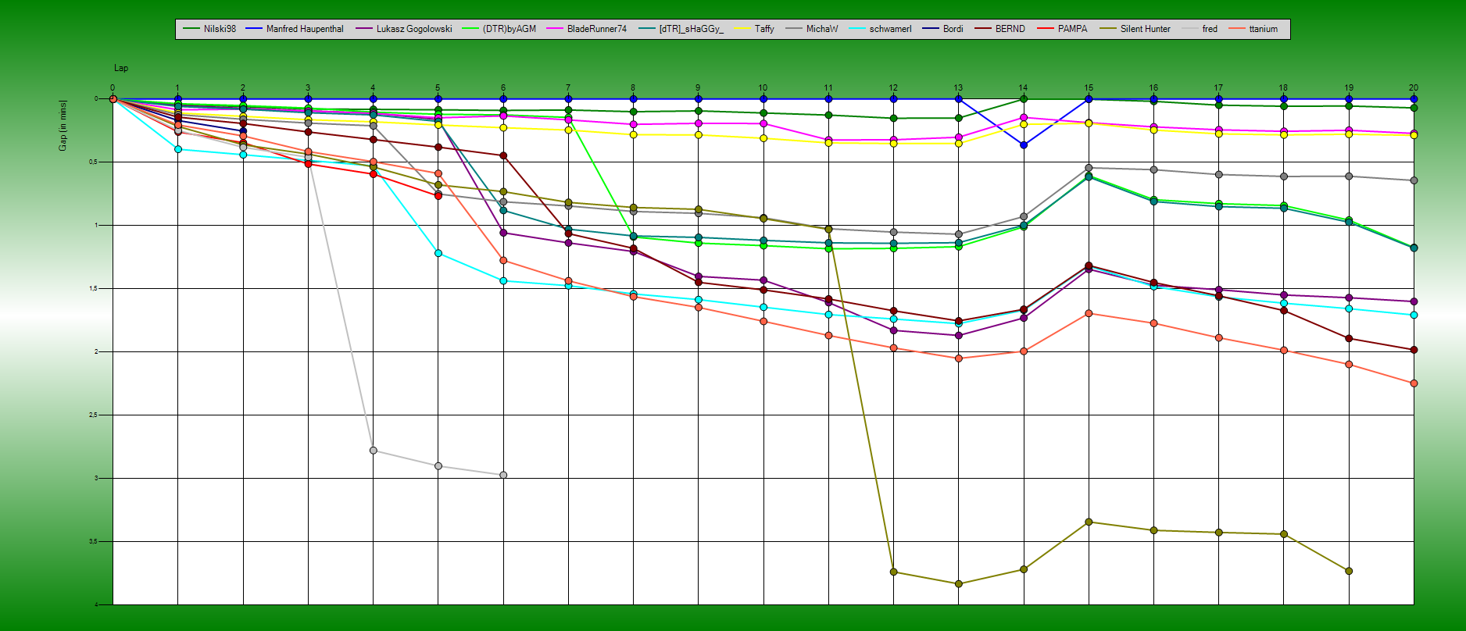Select the (DTR)byAGM legend entry
This screenshot has width=1466, height=631.
tap(499, 29)
